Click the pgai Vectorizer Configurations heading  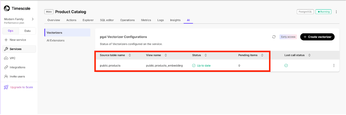click(x=123, y=37)
